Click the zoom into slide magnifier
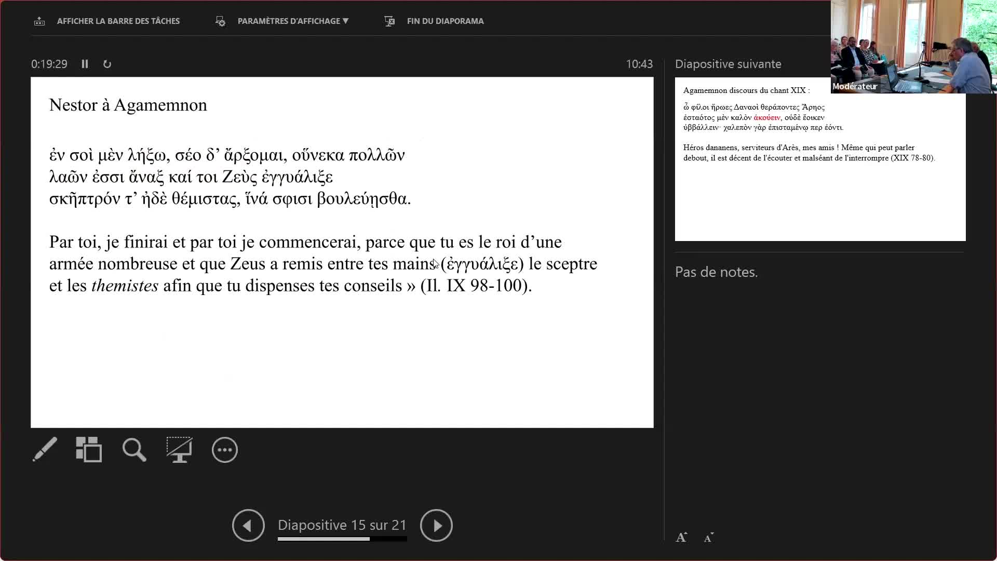Viewport: 997px width, 561px height. click(x=134, y=450)
